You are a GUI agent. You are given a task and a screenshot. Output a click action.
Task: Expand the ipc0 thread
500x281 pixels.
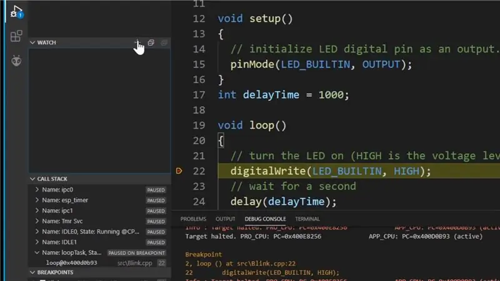pos(37,190)
